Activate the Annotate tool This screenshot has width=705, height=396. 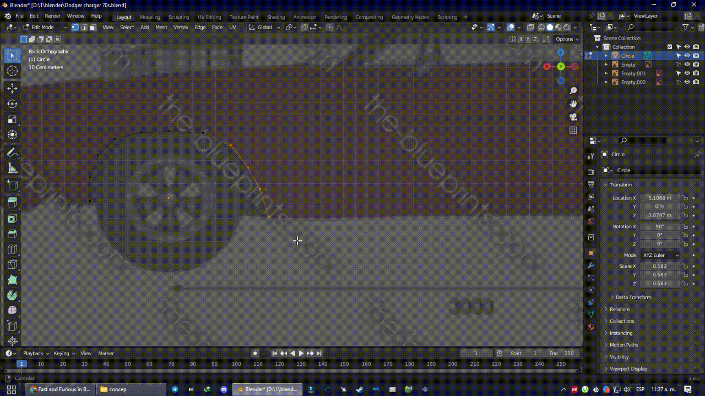12,152
